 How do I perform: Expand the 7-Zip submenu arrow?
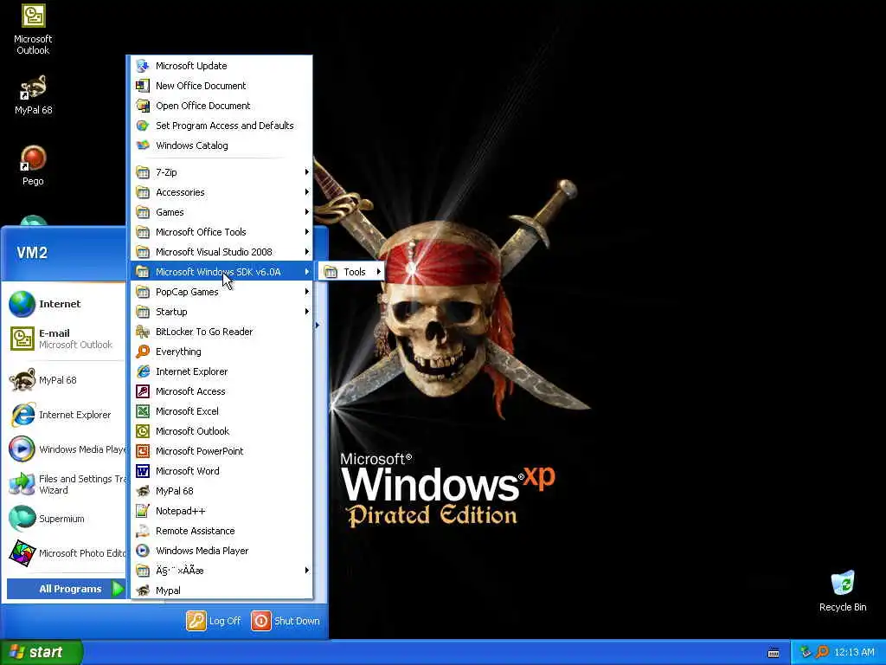pyautogui.click(x=307, y=172)
